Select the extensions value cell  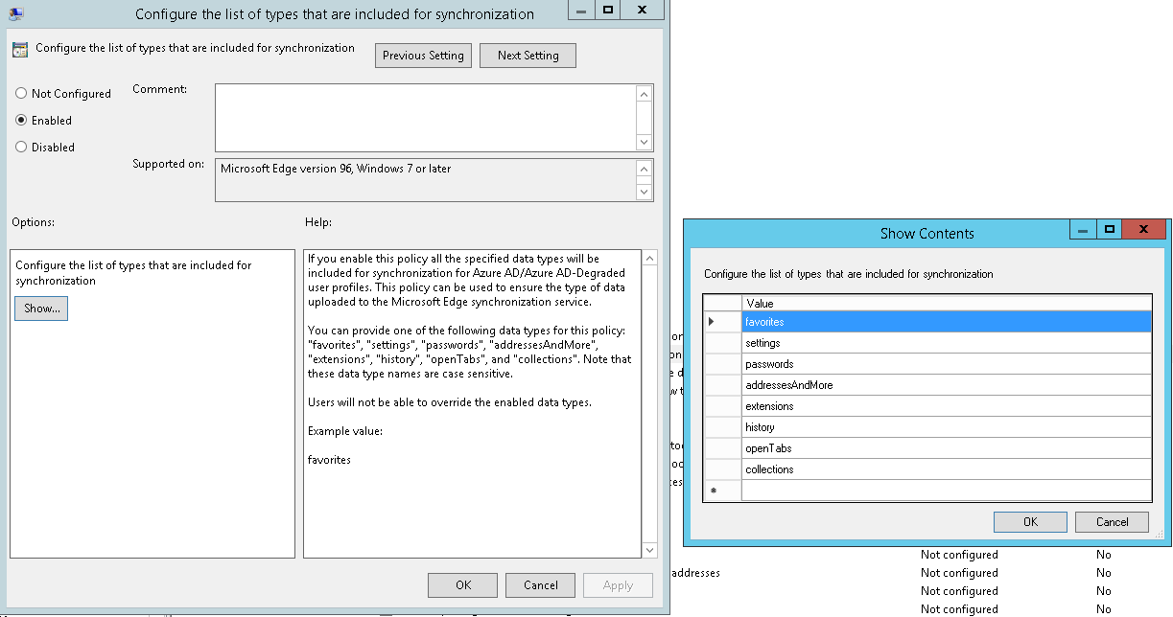coord(947,406)
